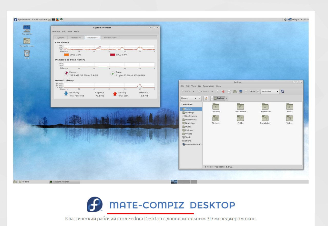The image size is (328, 226).
Task: Select File System in Places sidebar
Action: [x=191, y=116]
